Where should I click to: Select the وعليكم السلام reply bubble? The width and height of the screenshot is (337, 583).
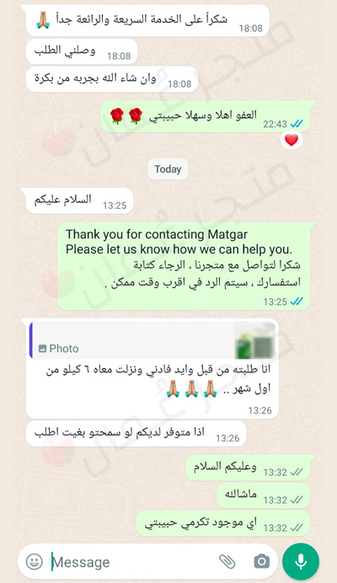coord(248,468)
